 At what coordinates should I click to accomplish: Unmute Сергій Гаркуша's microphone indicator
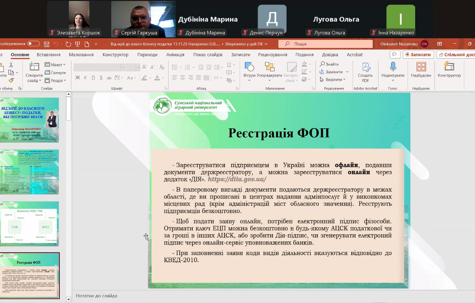click(x=116, y=33)
